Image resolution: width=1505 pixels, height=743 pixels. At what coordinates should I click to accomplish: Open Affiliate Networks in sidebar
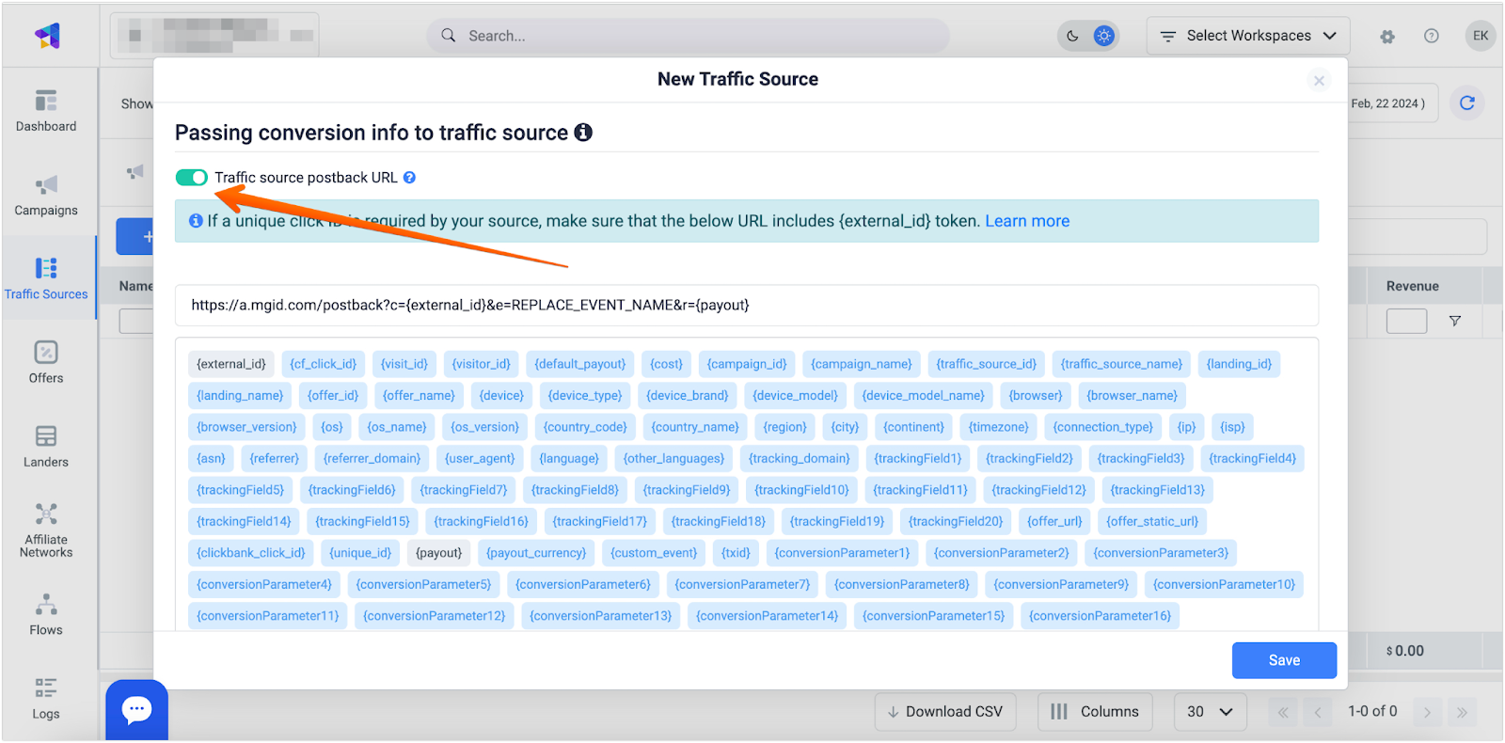coord(46,530)
